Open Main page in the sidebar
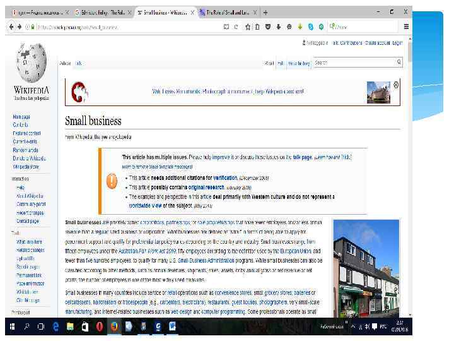Viewport: 454px width, 341px height. tap(21, 117)
